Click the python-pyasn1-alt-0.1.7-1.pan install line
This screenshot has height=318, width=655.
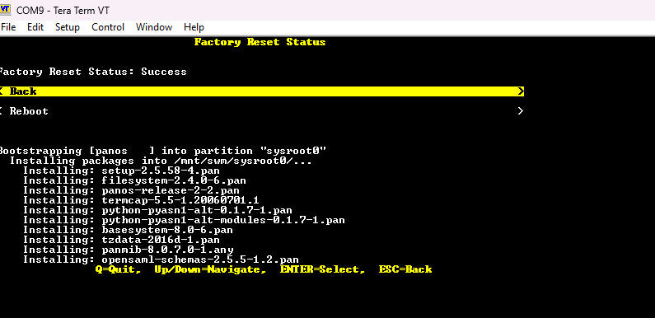coord(157,210)
